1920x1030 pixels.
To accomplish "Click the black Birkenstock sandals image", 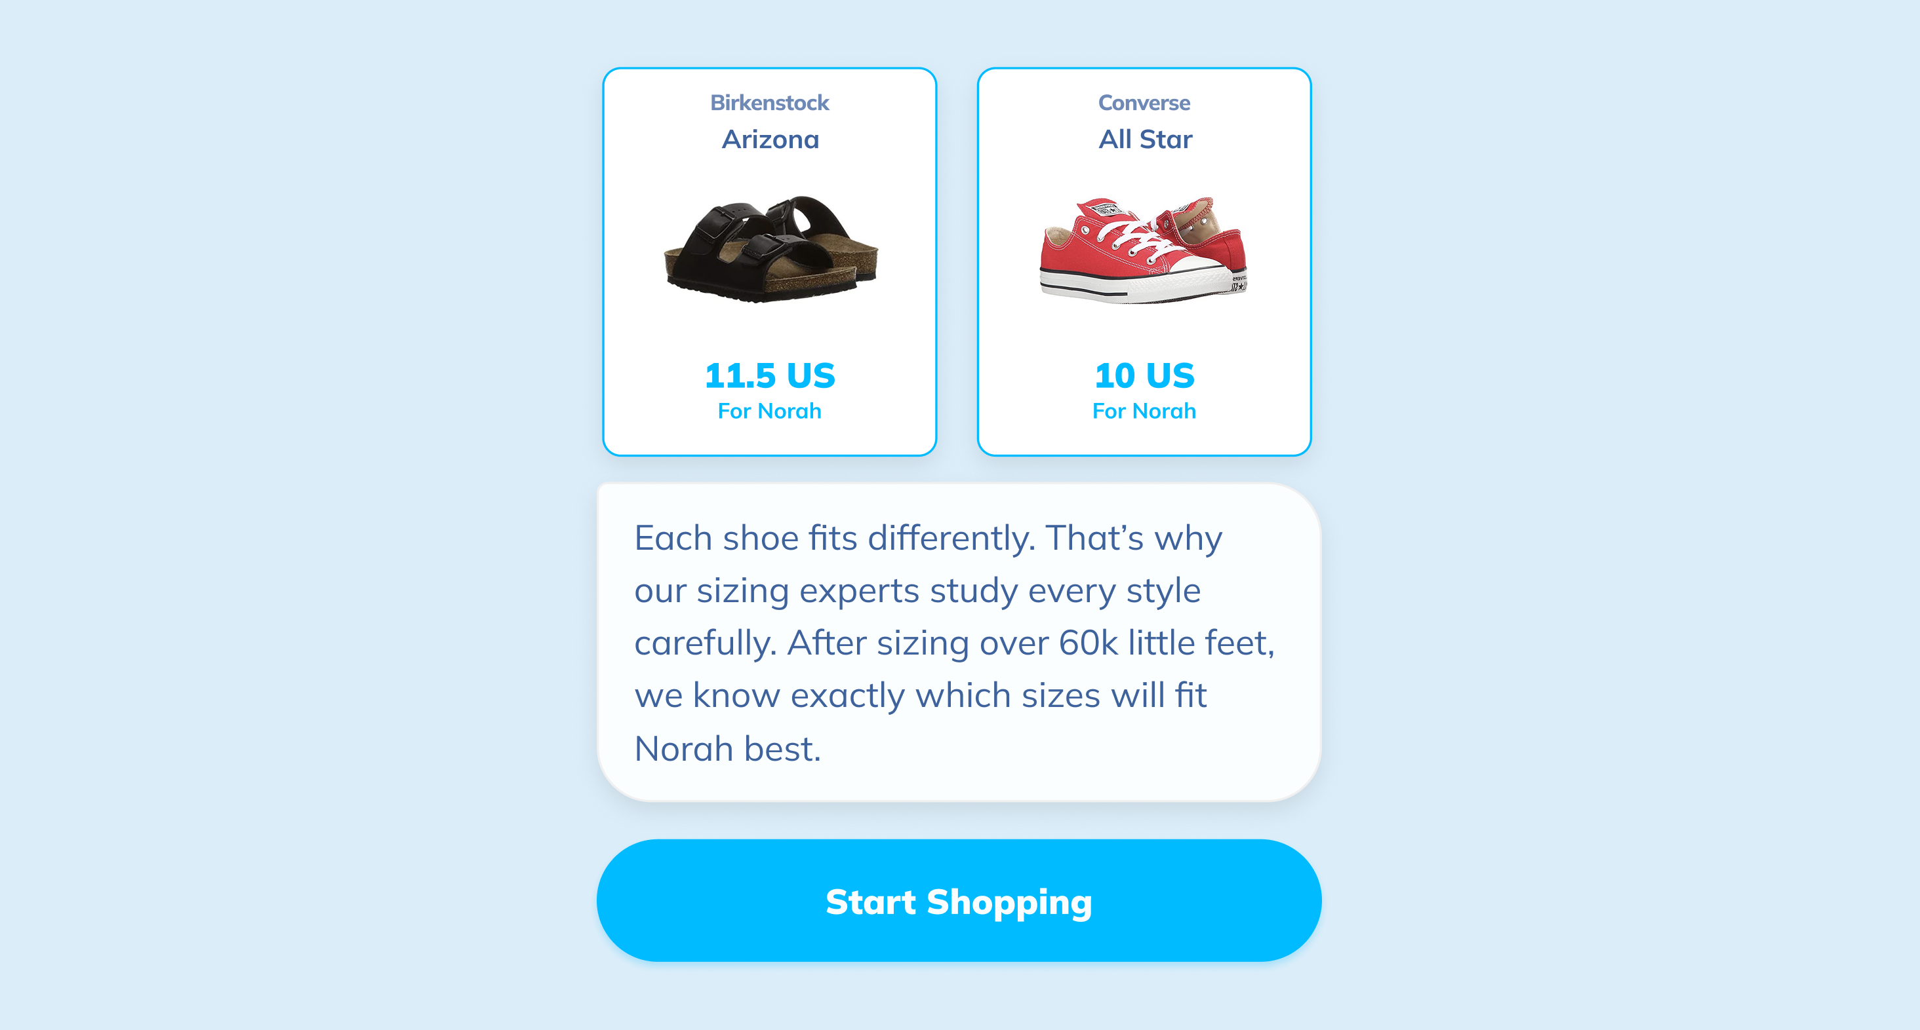I will (770, 248).
